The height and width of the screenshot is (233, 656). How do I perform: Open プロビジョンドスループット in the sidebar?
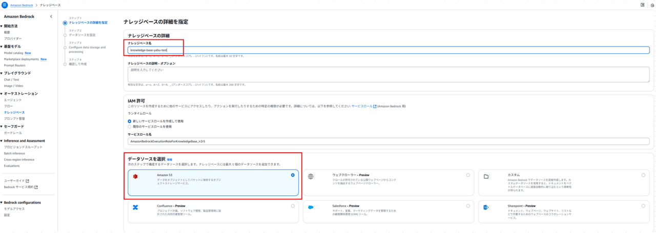(22, 147)
